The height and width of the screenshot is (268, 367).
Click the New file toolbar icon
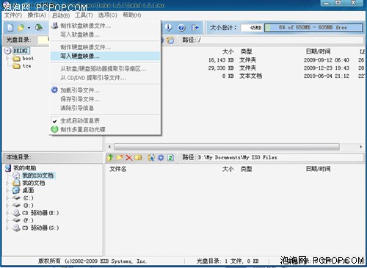pos(10,27)
